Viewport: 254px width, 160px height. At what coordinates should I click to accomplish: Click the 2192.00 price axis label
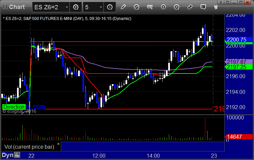(236, 107)
